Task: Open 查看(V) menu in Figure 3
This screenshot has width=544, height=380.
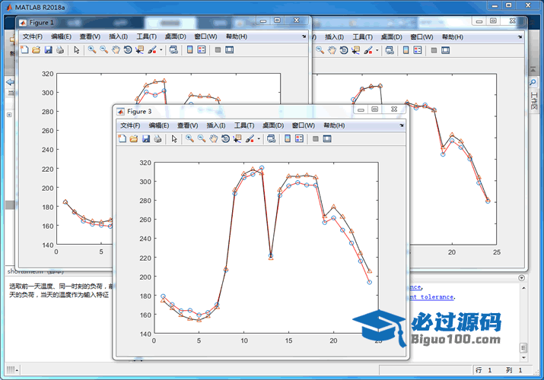Action: coord(187,125)
